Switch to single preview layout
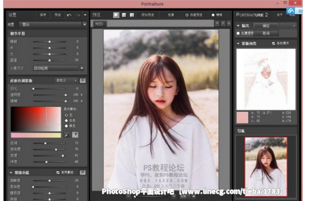 (x=116, y=15)
